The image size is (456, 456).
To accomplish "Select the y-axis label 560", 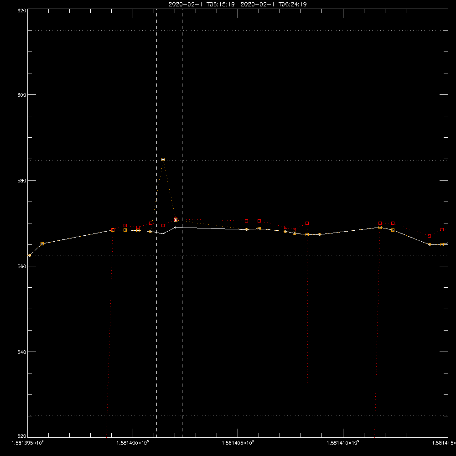I will coord(22,266).
